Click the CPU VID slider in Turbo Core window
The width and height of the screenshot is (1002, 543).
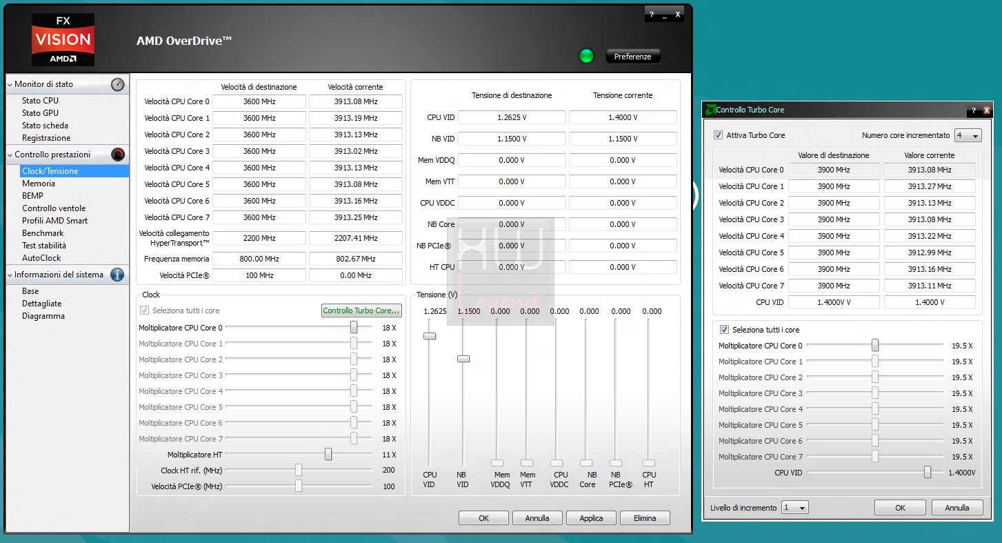tap(928, 472)
